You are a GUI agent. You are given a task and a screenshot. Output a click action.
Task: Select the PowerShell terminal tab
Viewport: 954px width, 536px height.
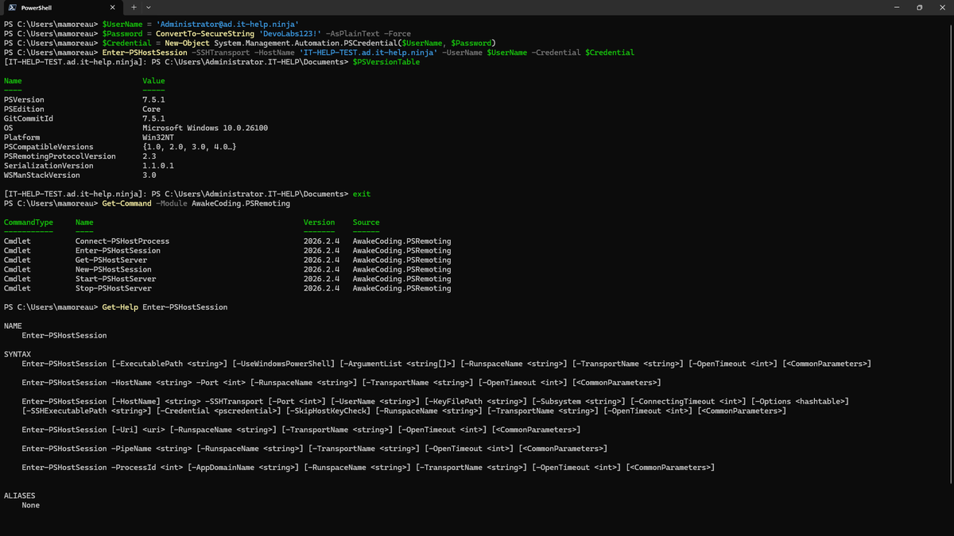pos(61,7)
